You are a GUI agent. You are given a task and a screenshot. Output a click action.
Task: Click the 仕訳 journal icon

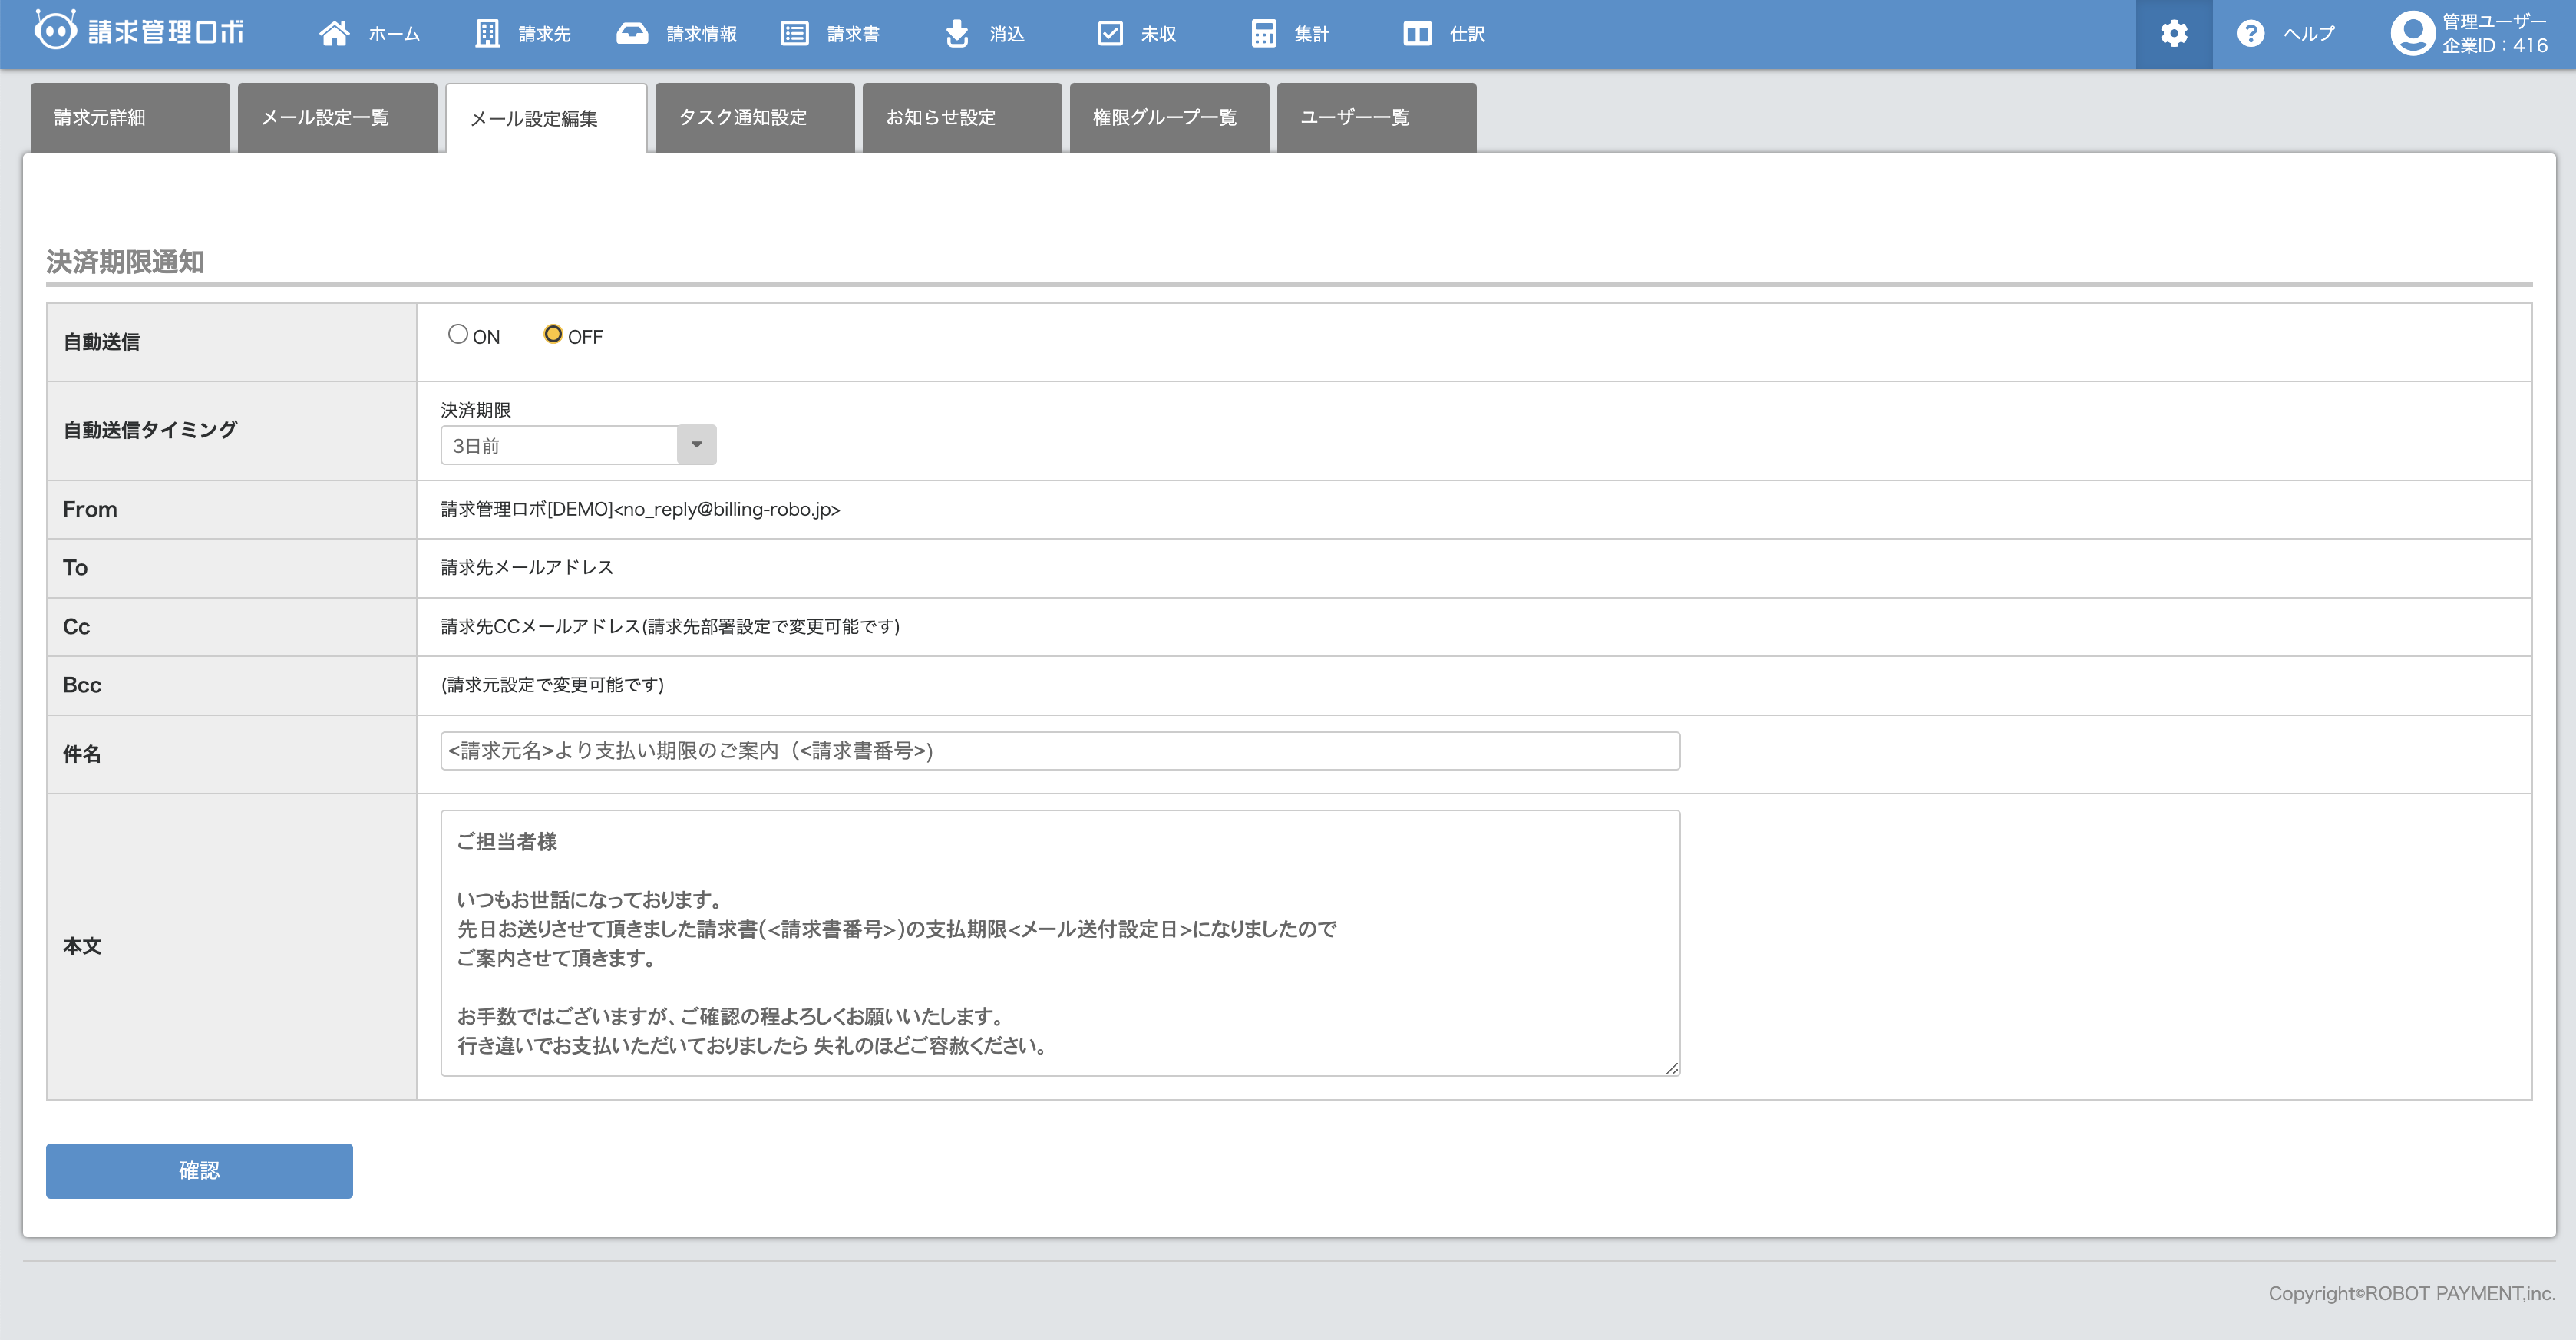click(1419, 32)
